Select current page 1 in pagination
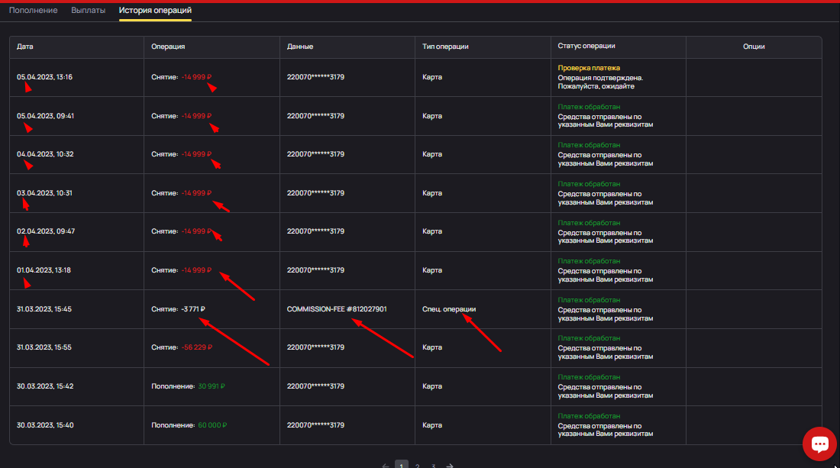 pyautogui.click(x=401, y=465)
